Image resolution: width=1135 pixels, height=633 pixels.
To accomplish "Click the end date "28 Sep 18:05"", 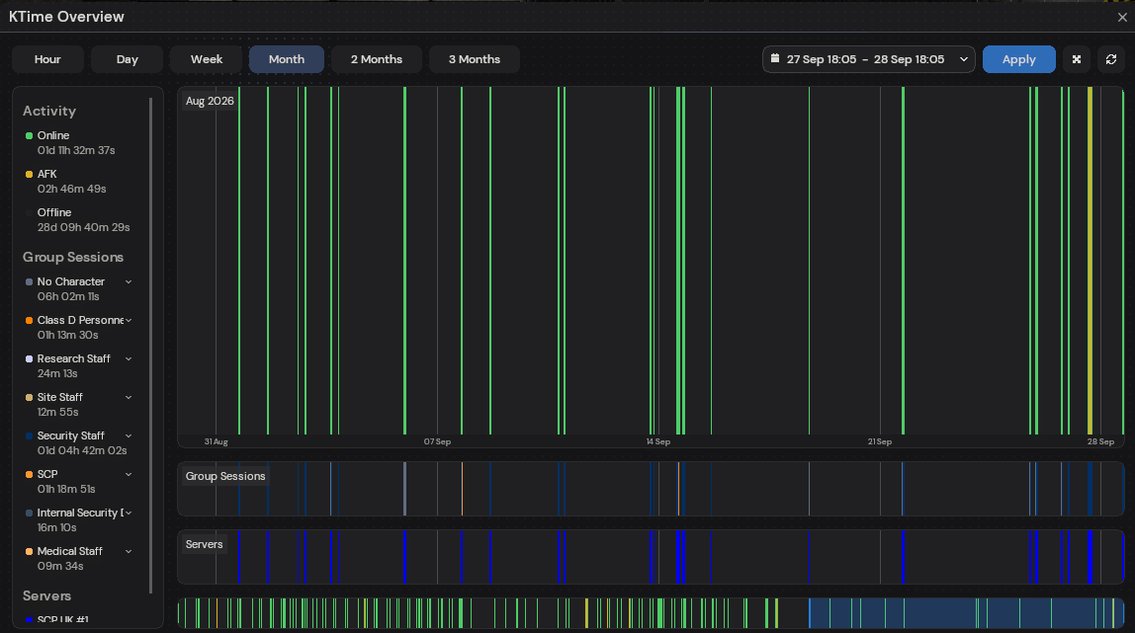I will [910, 59].
